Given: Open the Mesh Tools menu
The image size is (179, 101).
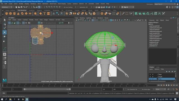Looking at the screenshot, I should point(53,4).
